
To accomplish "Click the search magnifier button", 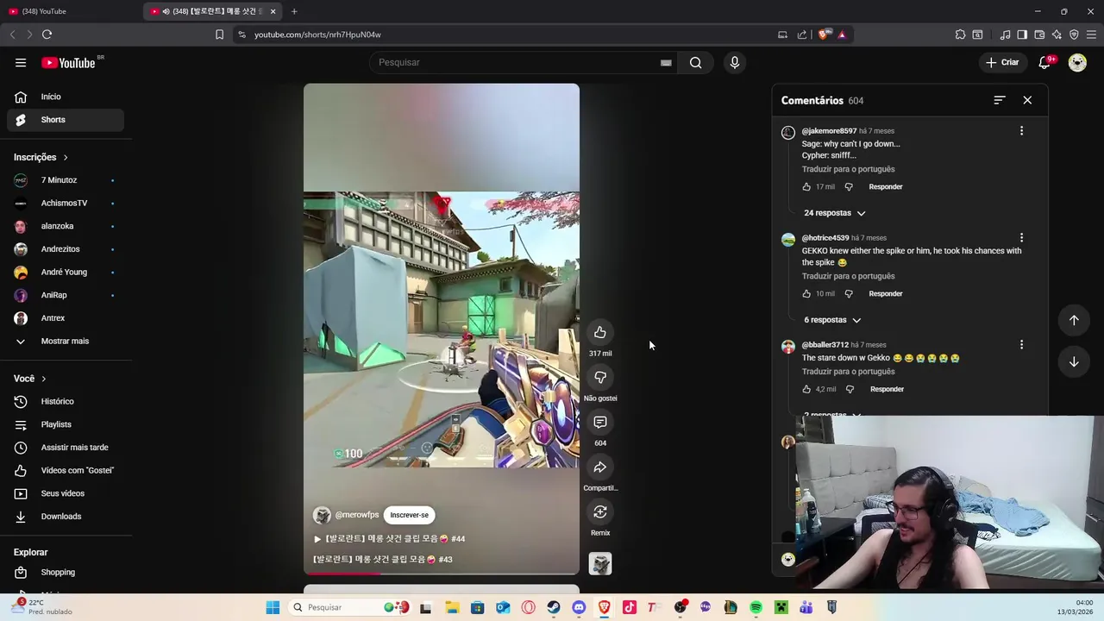I will 695,62.
